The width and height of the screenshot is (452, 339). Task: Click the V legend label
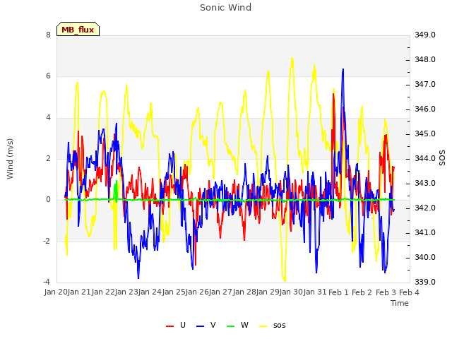(213, 325)
